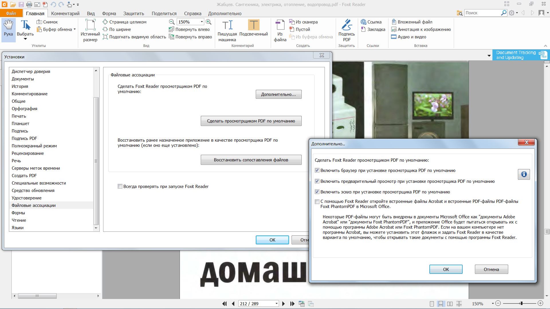Open the Поделиться tab
Viewport: 550px width, 309px height.
[164, 13]
